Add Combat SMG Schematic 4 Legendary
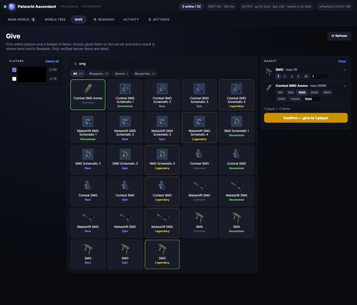357x305 pixels. click(236, 95)
